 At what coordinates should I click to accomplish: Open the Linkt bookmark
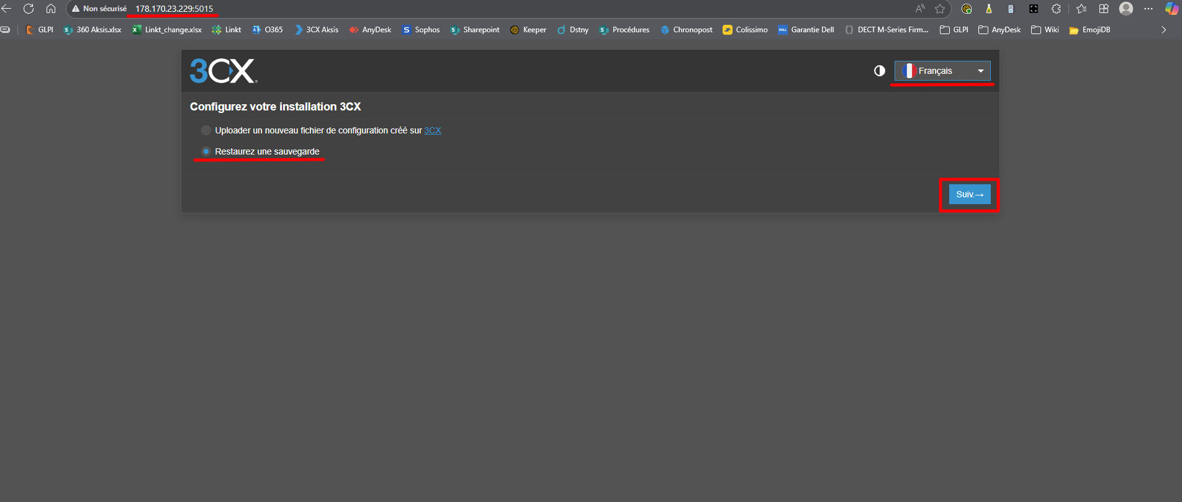(x=227, y=30)
